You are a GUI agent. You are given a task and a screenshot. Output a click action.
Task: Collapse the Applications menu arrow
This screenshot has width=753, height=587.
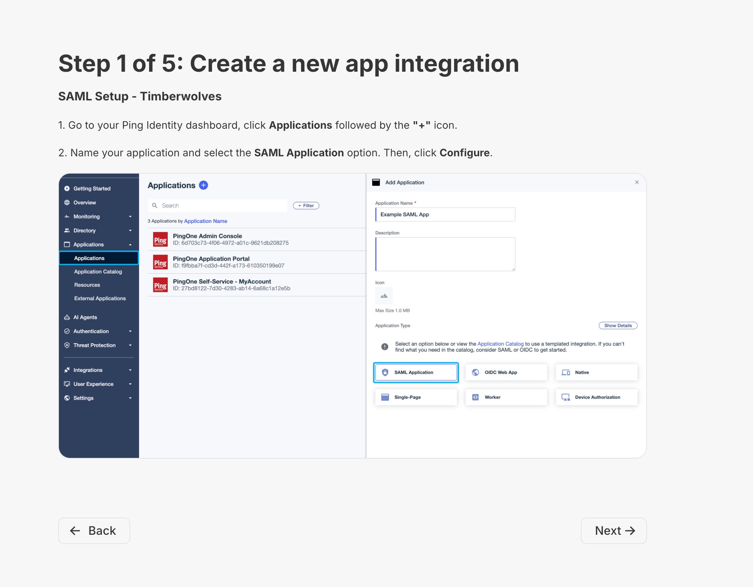tap(130, 245)
